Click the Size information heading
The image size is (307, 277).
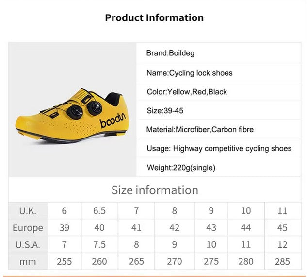155,190
